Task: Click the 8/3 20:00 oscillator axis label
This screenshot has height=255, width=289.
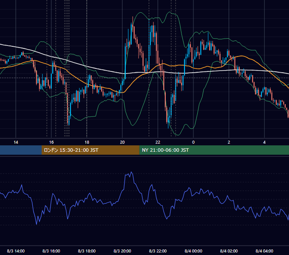Action: [x=122, y=251]
